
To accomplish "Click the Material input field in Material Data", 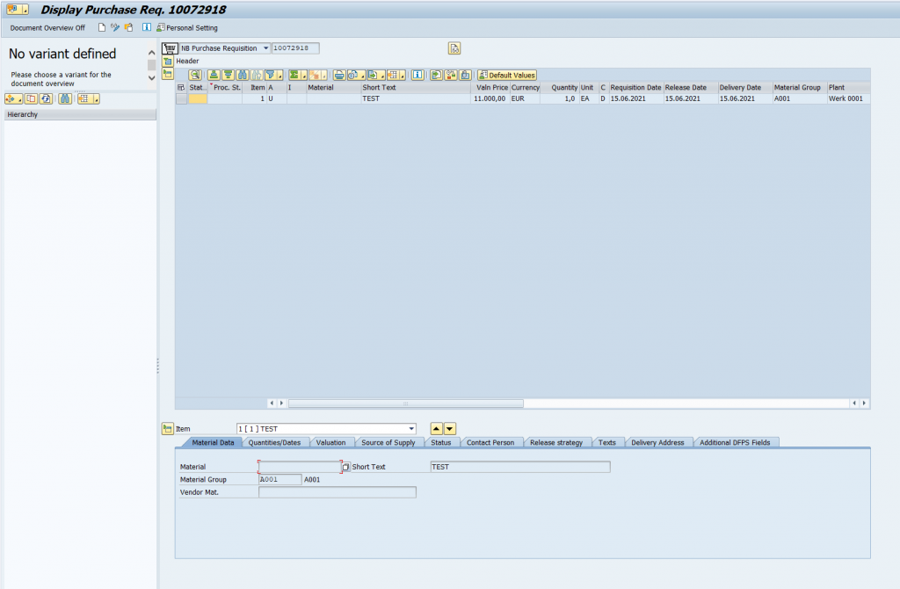I will 300,467.
